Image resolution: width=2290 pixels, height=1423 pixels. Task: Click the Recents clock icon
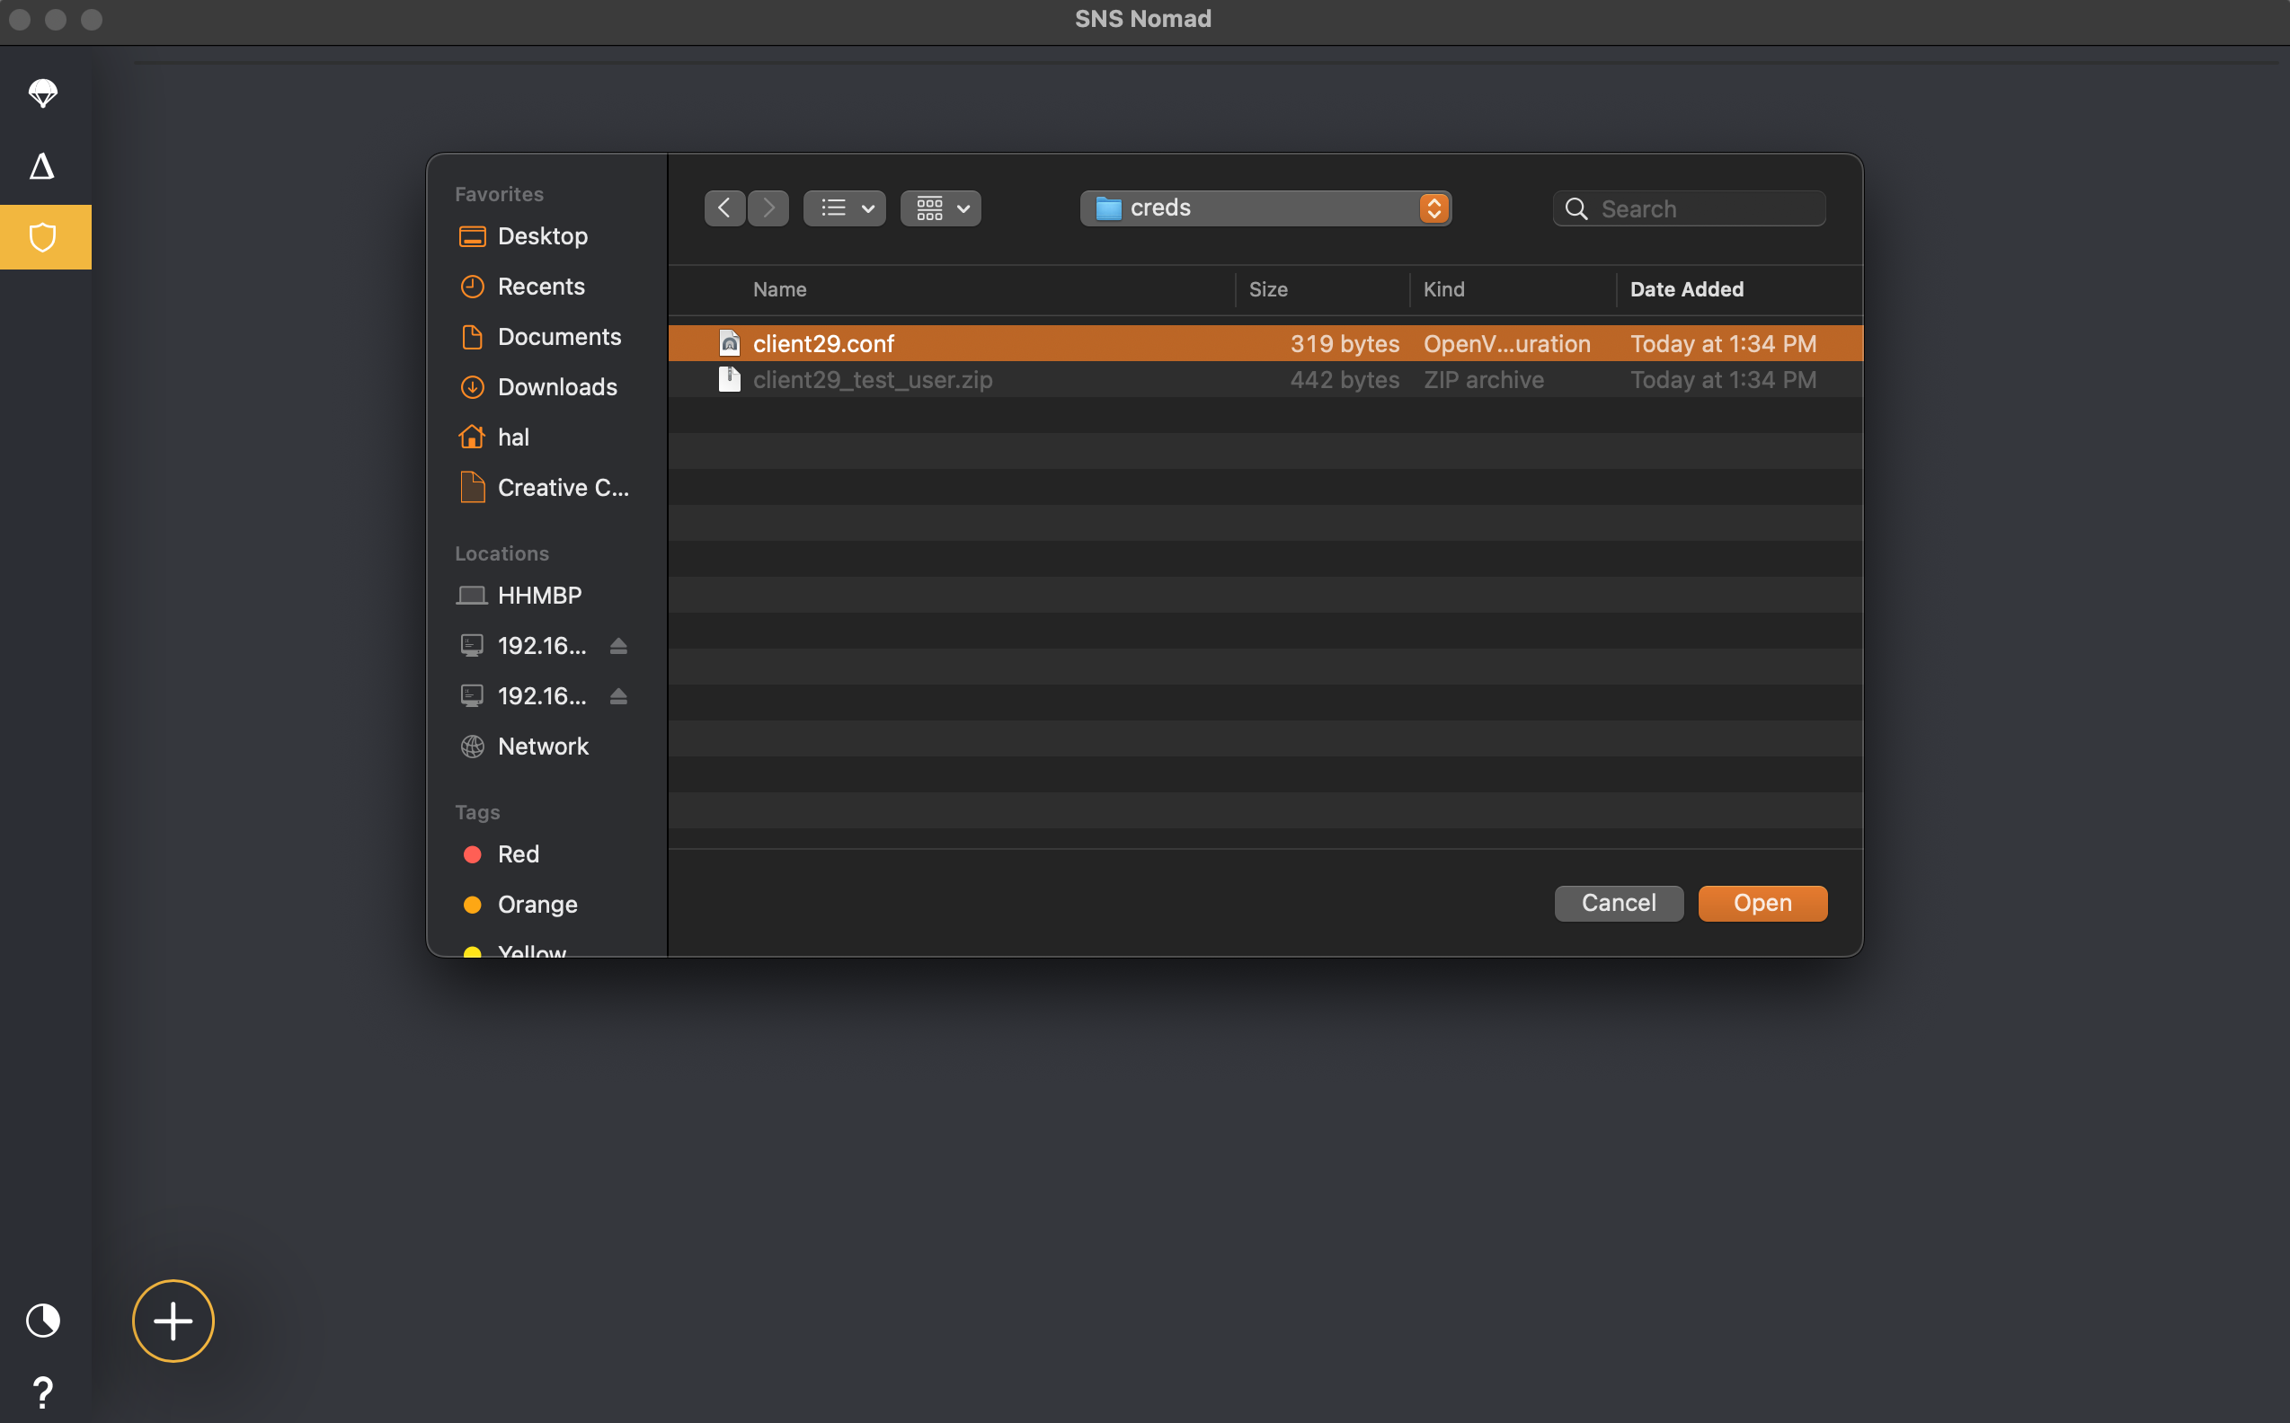472,286
